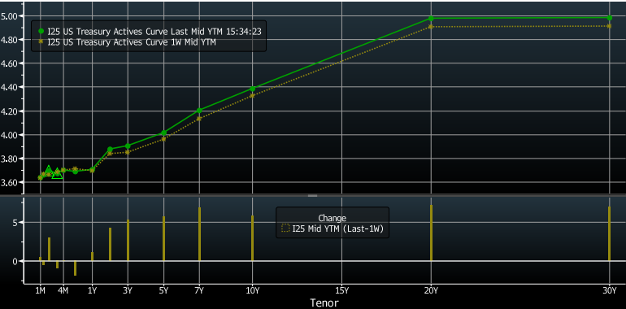This screenshot has width=626, height=309.
Task: Click the green 7Y data point on the Last curve
Action: [x=199, y=111]
